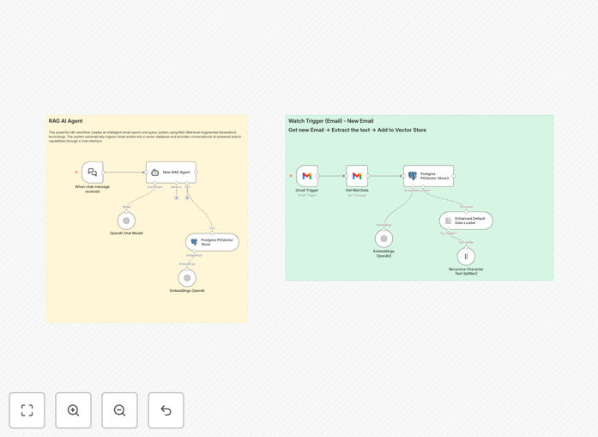Click the Watch Trigger (Email) note title

pos(330,121)
